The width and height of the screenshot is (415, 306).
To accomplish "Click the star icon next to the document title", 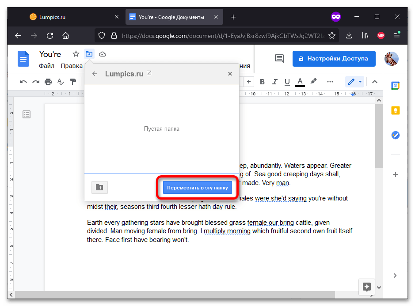I will coord(76,54).
